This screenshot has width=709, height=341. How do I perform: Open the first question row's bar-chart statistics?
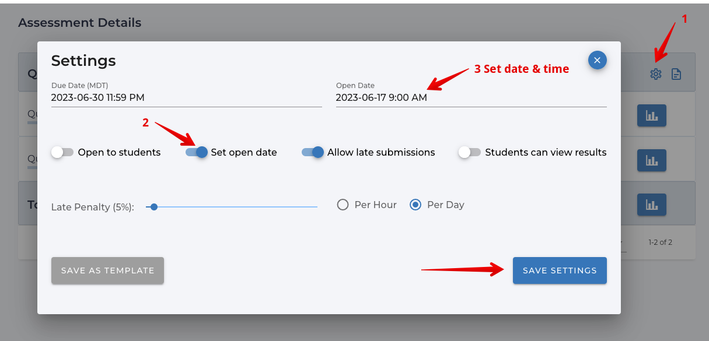coord(651,116)
